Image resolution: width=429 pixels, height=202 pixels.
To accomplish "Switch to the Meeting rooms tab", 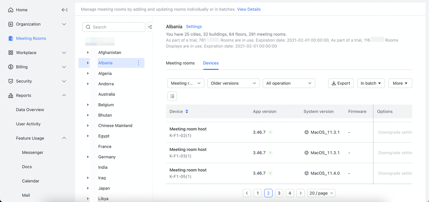I will click(x=180, y=63).
